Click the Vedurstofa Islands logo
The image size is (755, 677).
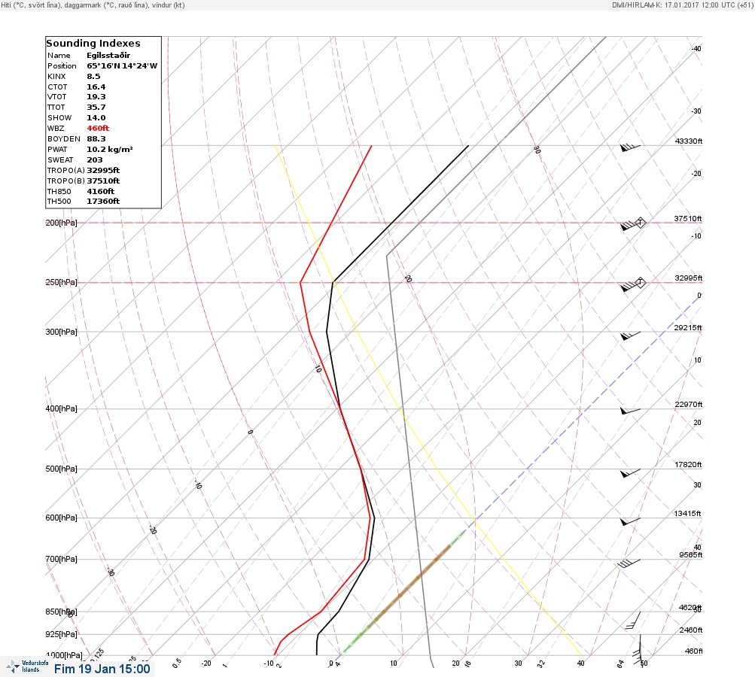coord(27,666)
